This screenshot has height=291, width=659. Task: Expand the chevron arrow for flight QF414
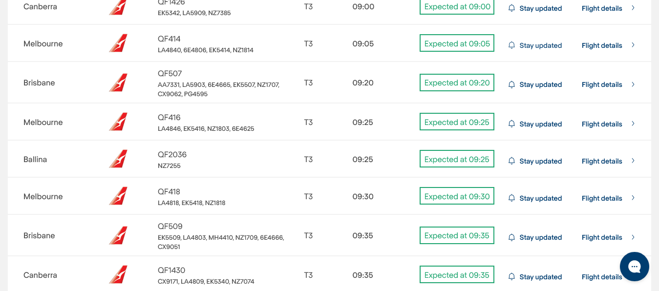633,45
